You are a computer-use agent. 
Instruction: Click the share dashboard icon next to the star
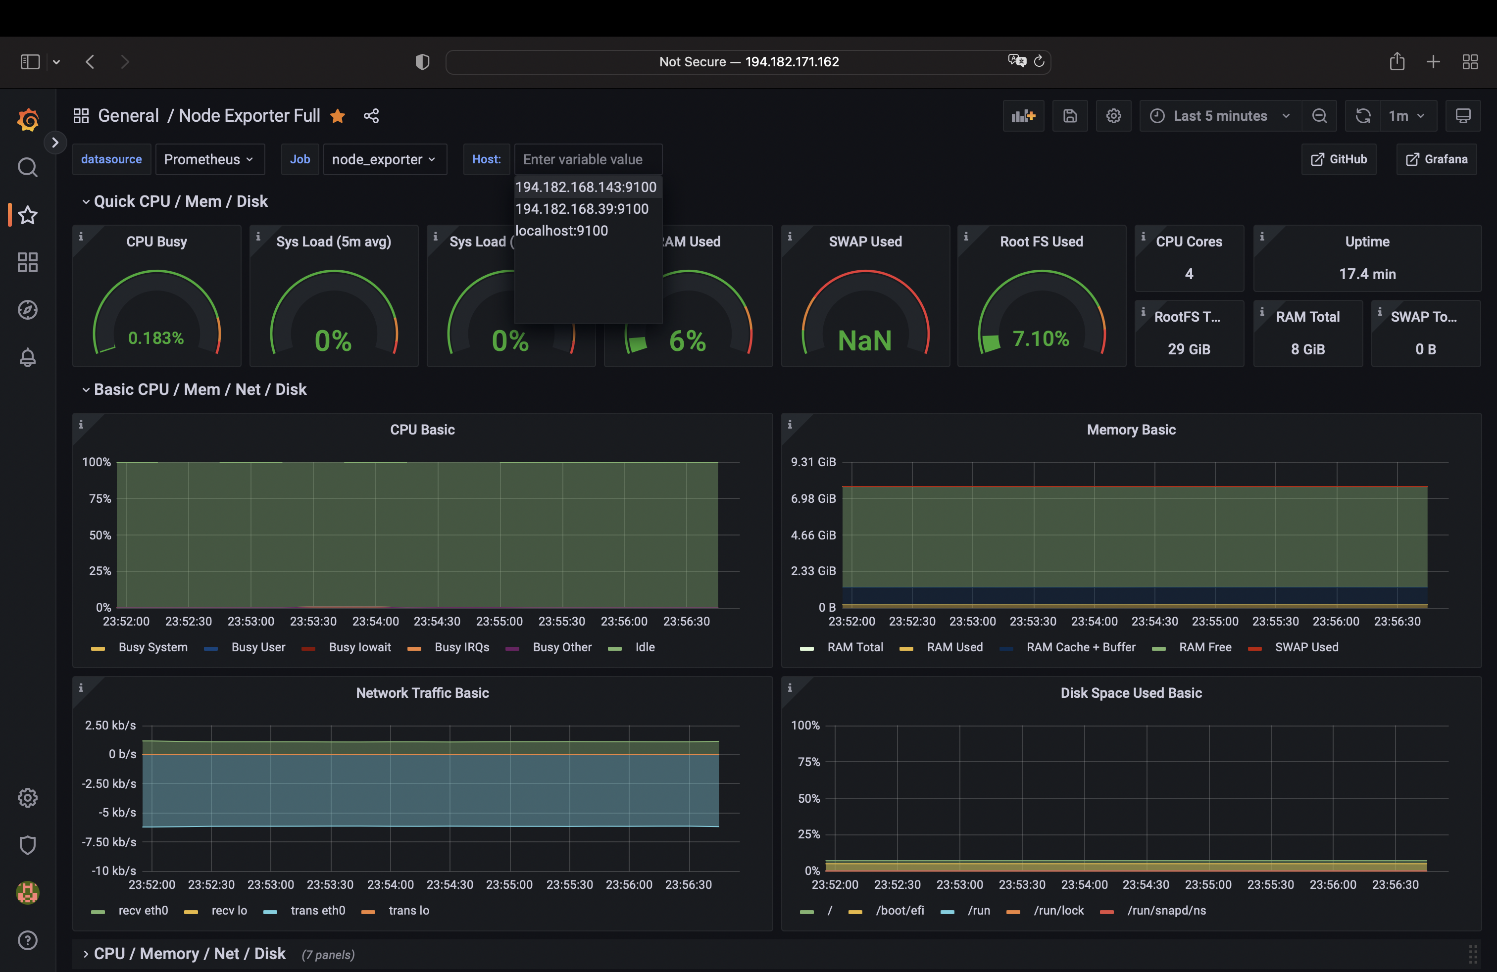(371, 116)
